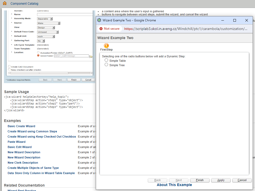Click the Windchill icon in the dialog title bar

[x=99, y=20]
